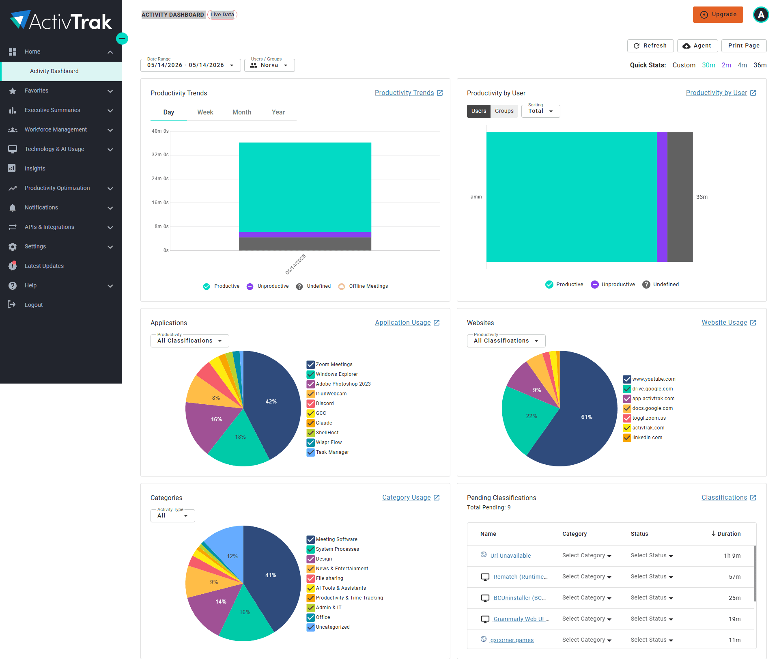
Task: Open the Date Range dropdown
Action: [190, 65]
